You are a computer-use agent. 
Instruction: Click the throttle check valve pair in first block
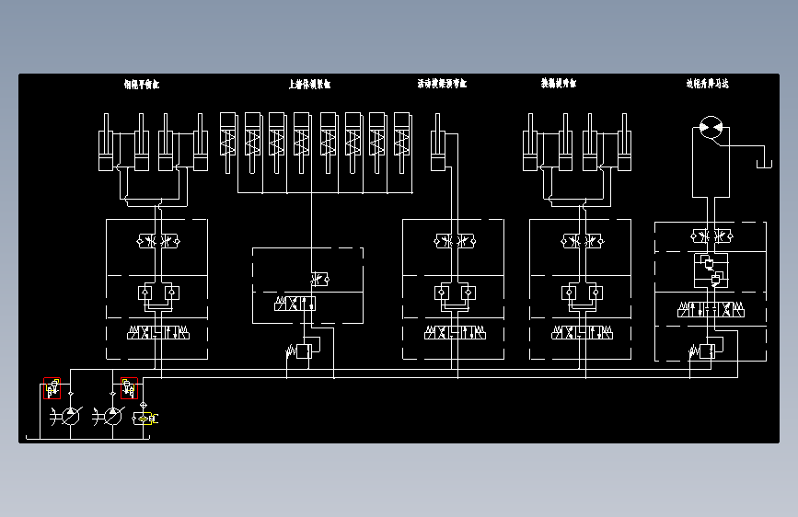coord(158,241)
